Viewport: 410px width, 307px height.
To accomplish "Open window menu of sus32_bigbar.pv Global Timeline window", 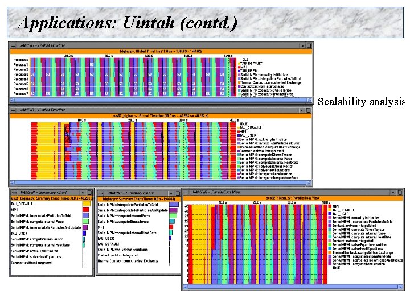I will (13, 110).
